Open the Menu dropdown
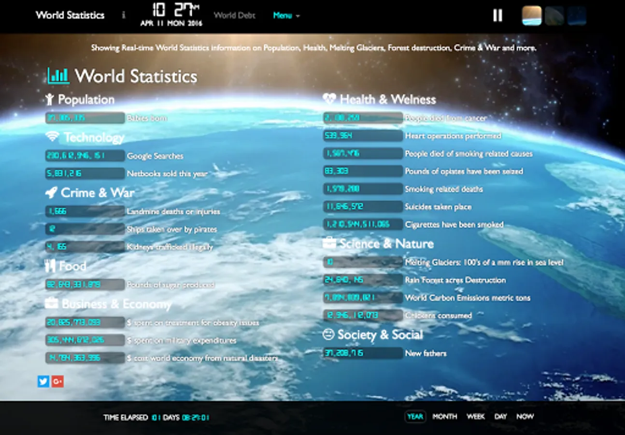Screen dimensions: 625x435 pyautogui.click(x=286, y=15)
